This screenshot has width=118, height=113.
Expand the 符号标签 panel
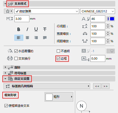pyautogui.click(x=5, y=73)
